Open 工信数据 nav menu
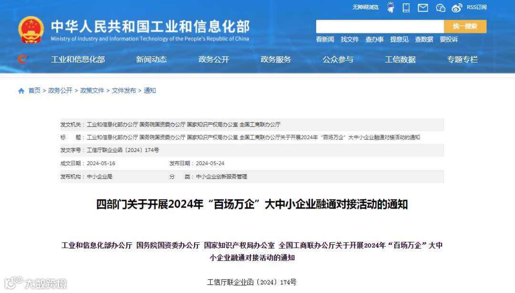Screen dimensions: 515x293 pyautogui.click(x=400, y=60)
